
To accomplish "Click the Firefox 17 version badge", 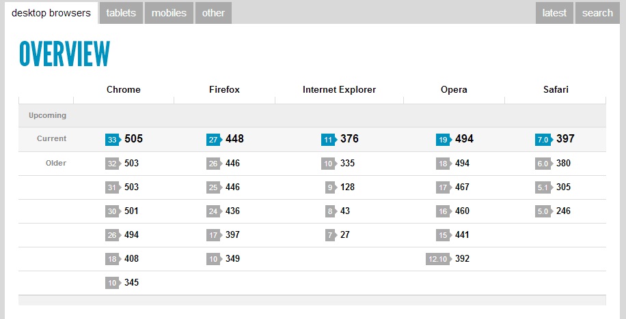I will [215, 235].
